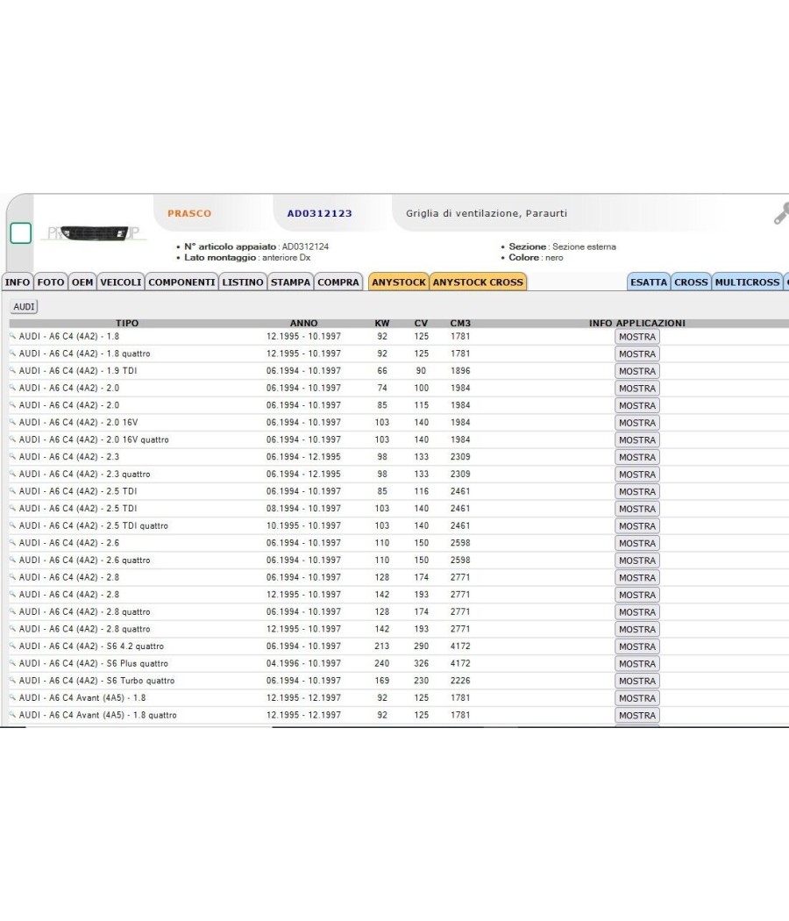Click magnifier icon beside A6 C4 2.6

pos(12,542)
